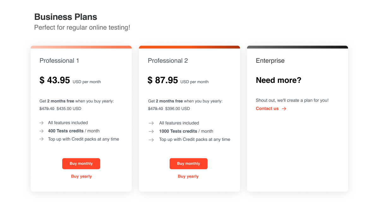Click the $ 87.95 monthly price
This screenshot has height=213, width=379.
(x=163, y=80)
